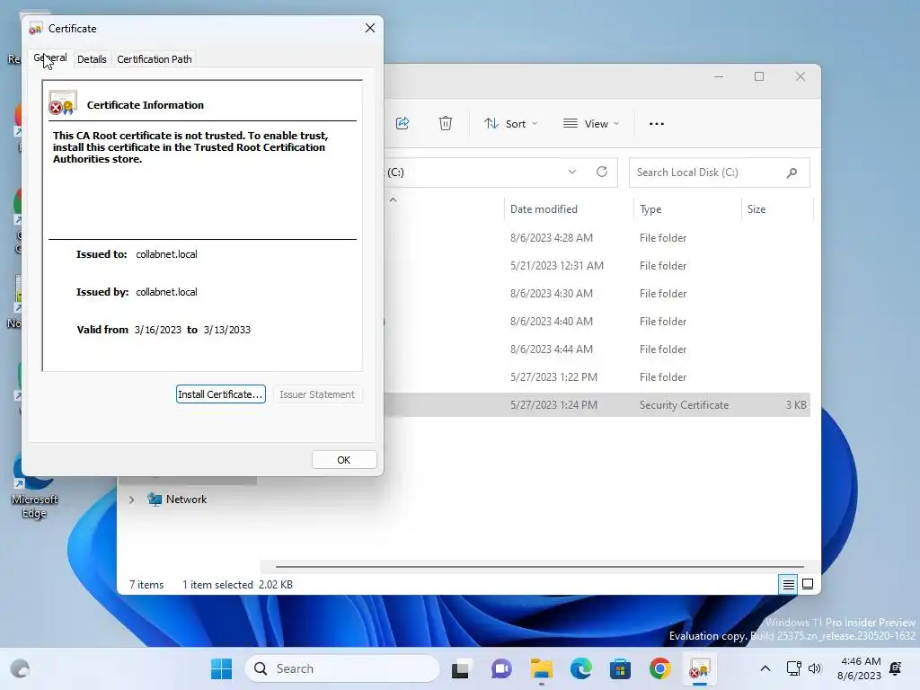Switch to large thumbnails view icon

[808, 584]
